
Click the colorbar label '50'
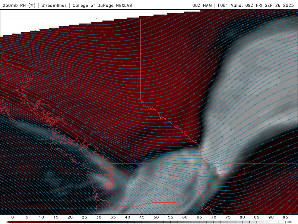tap(156, 217)
